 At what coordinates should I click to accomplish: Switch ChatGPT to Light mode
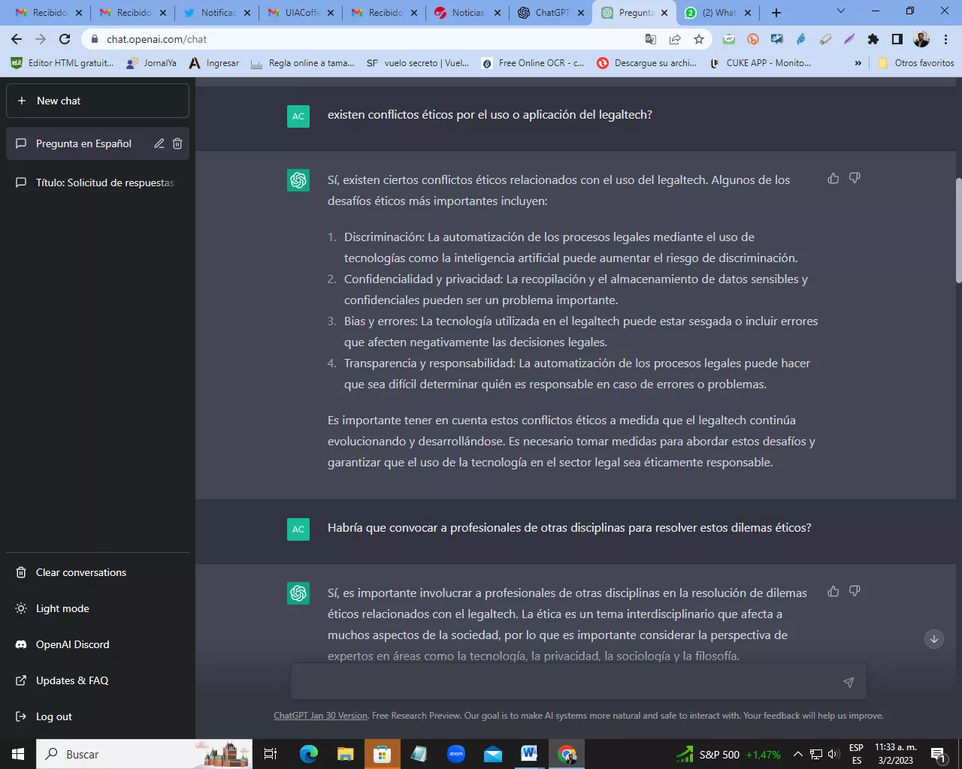point(64,608)
